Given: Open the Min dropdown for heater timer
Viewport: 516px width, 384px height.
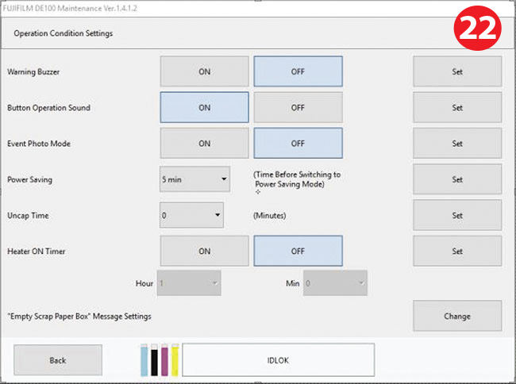Looking at the screenshot, I should pos(336,282).
